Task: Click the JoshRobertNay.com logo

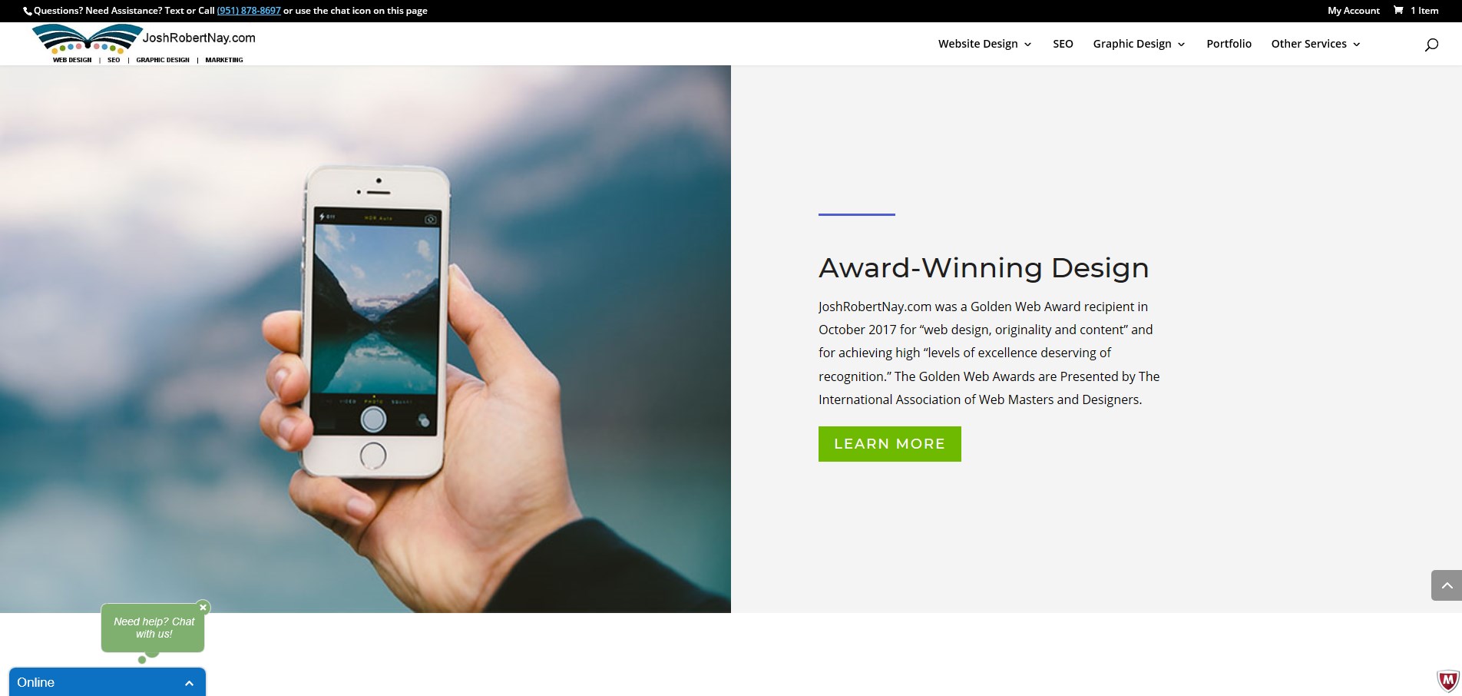Action: 144,44
